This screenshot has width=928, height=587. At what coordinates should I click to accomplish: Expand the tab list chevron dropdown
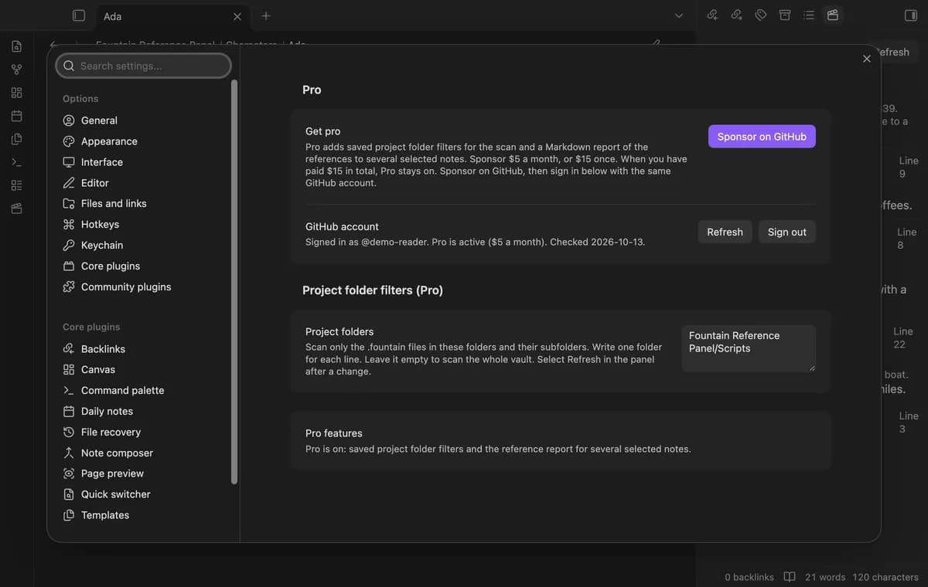679,15
